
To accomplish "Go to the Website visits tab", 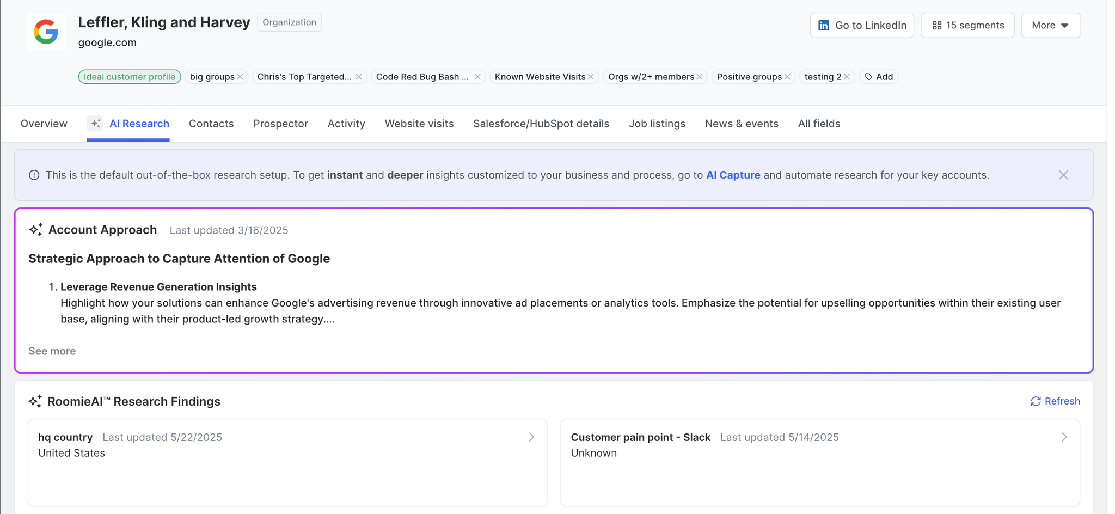I will tap(419, 124).
